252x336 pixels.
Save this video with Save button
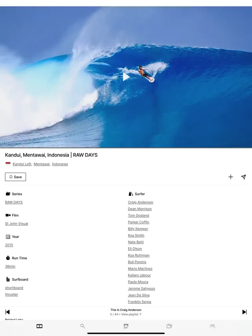coord(15,177)
